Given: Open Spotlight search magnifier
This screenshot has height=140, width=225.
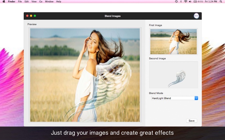Looking at the screenshot, I should click(x=221, y=2).
